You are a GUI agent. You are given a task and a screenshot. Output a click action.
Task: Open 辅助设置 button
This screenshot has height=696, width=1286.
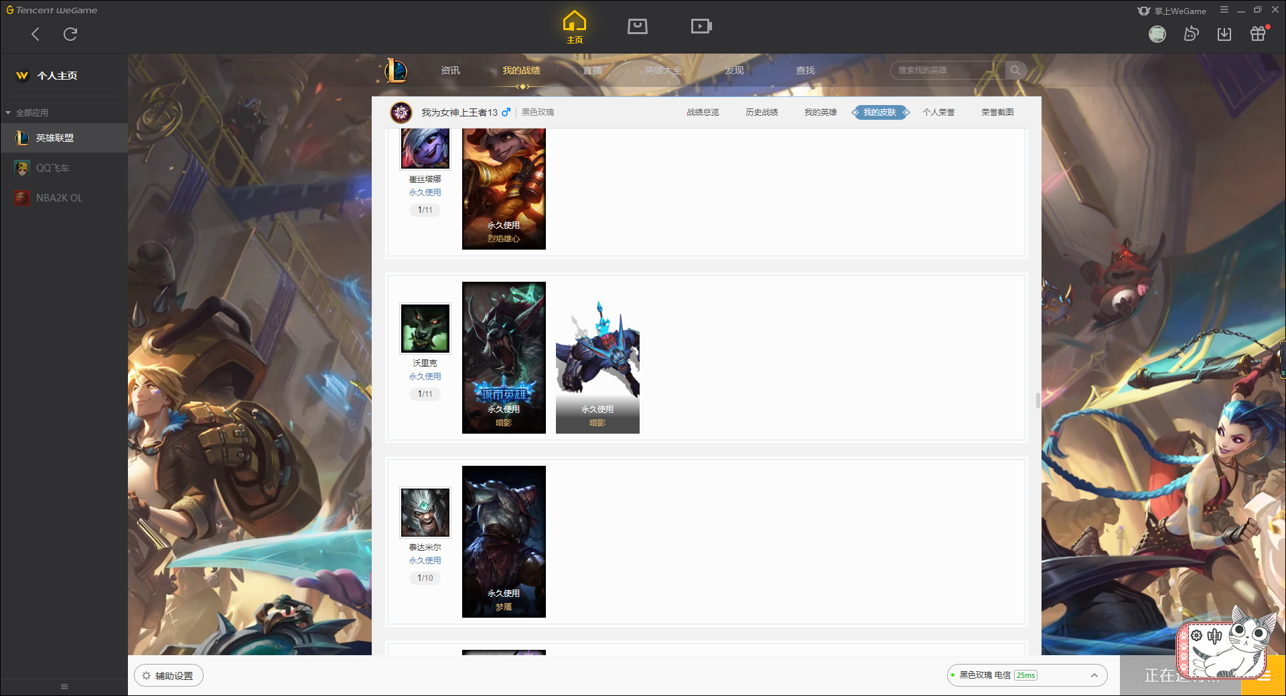pos(169,675)
